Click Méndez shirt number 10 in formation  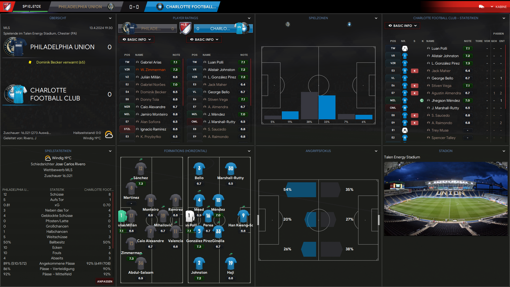tap(218, 200)
